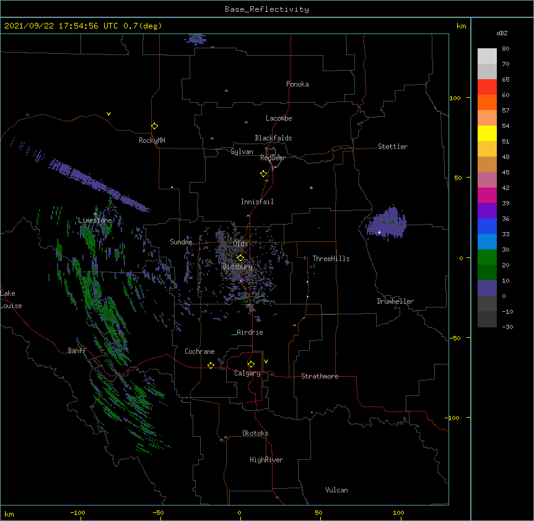Select the Sylvan label
Image resolution: width=534 pixels, height=521 pixels.
pyautogui.click(x=242, y=152)
